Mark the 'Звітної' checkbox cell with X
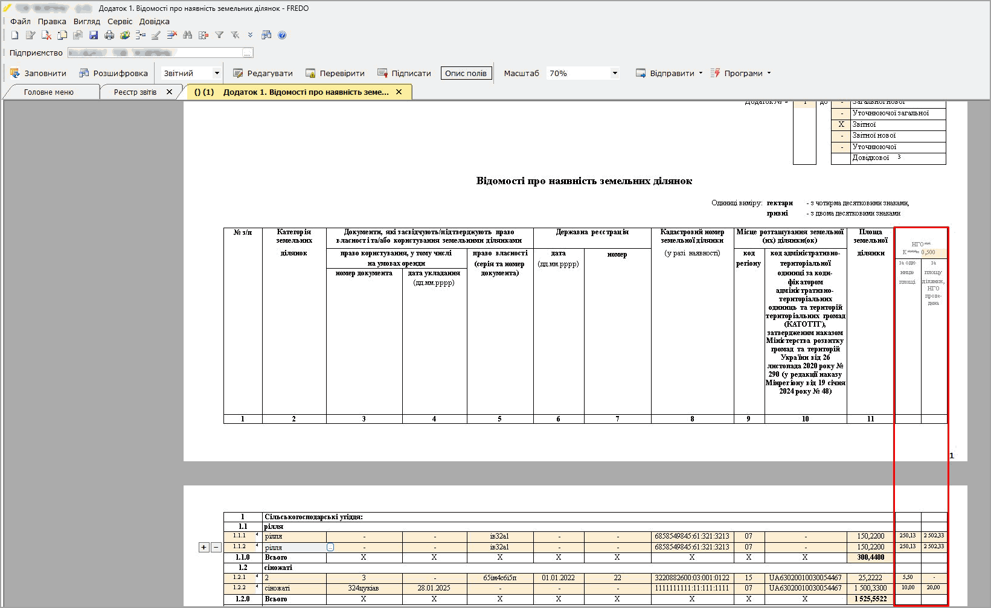This screenshot has height=608, width=991. pyautogui.click(x=841, y=124)
